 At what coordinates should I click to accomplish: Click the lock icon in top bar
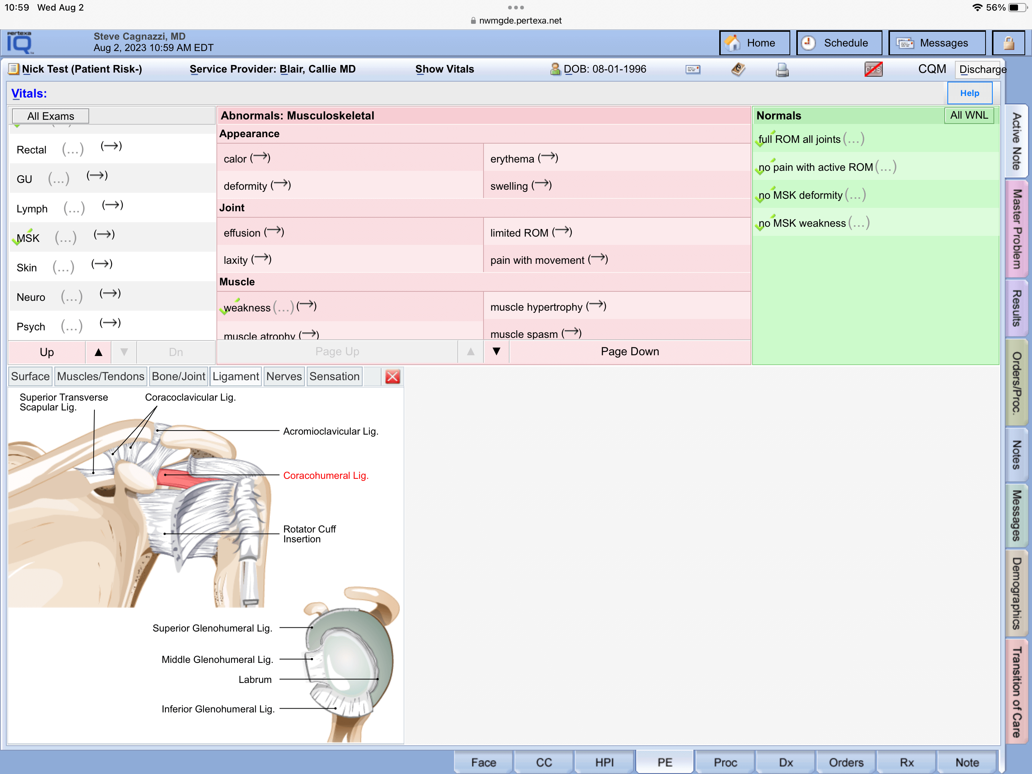(x=1008, y=43)
